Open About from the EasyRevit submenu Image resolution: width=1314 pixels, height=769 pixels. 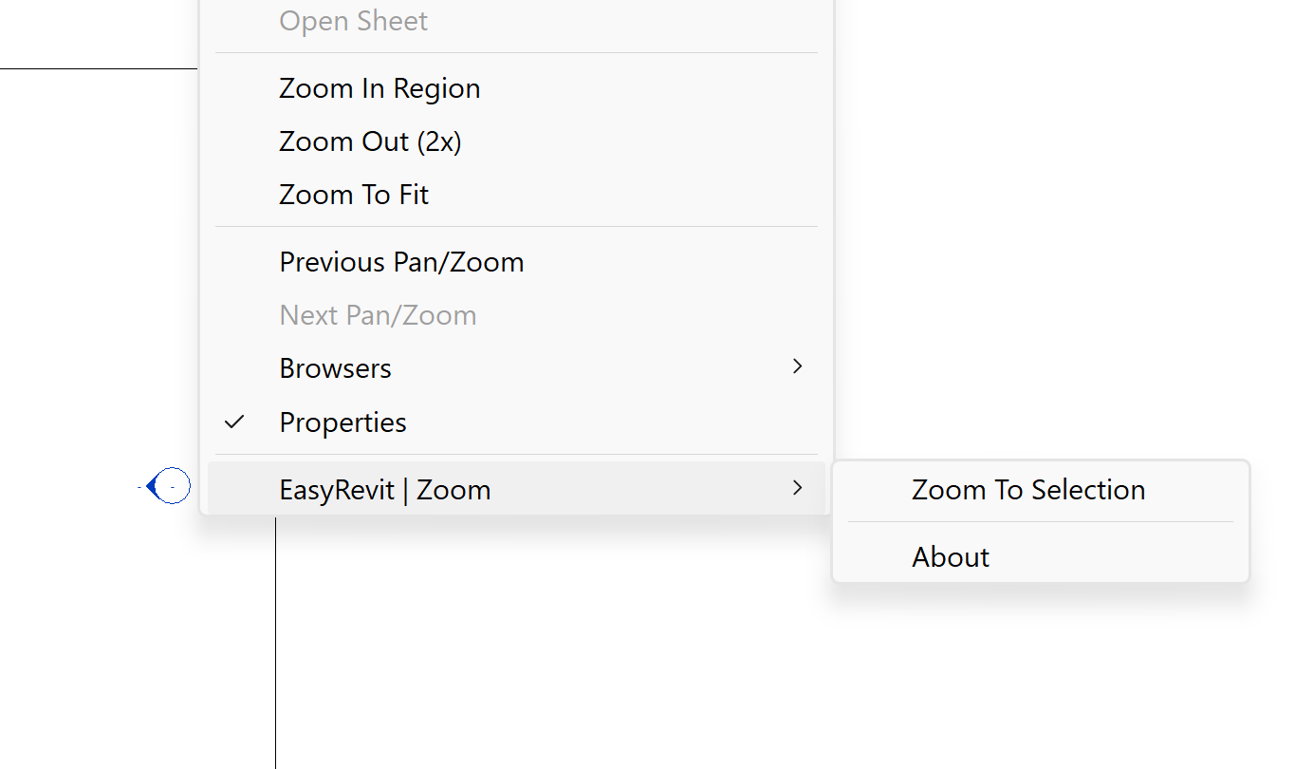coord(951,557)
